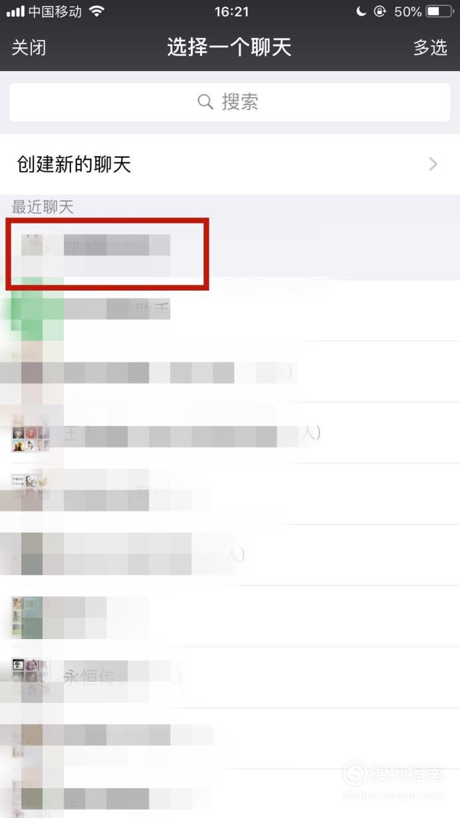
Task: Tap the group avatar of the 永恒传 chat
Action: 31,678
